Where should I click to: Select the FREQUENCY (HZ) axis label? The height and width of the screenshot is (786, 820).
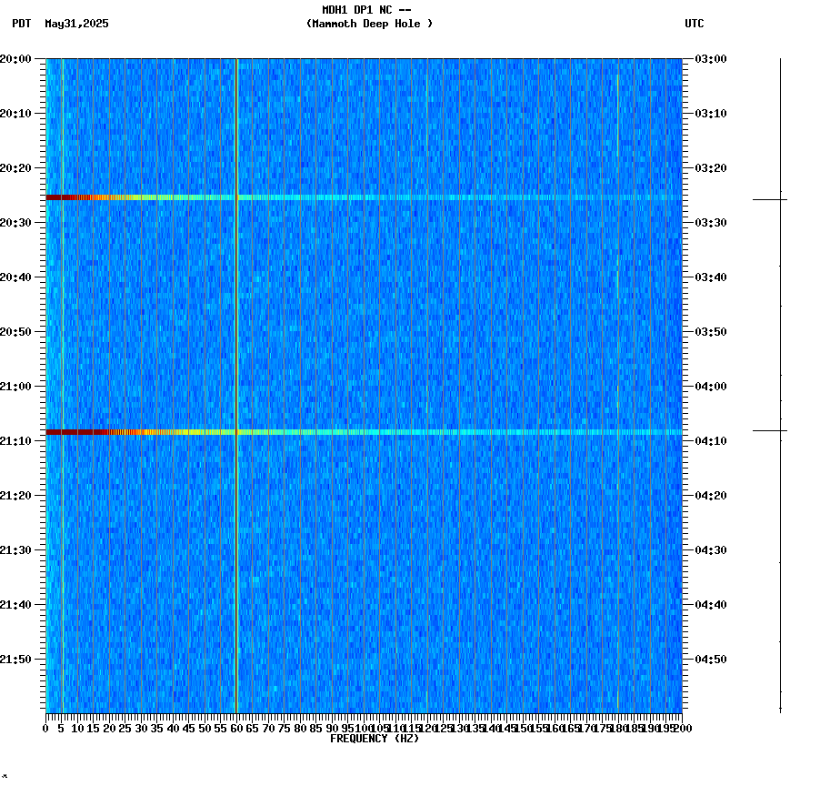tap(375, 738)
